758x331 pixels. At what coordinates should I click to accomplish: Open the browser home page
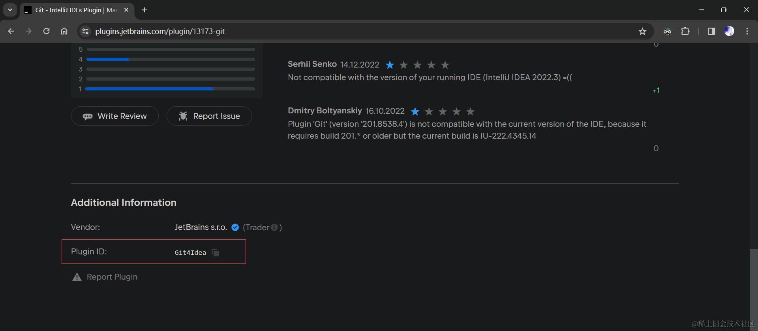pyautogui.click(x=64, y=31)
